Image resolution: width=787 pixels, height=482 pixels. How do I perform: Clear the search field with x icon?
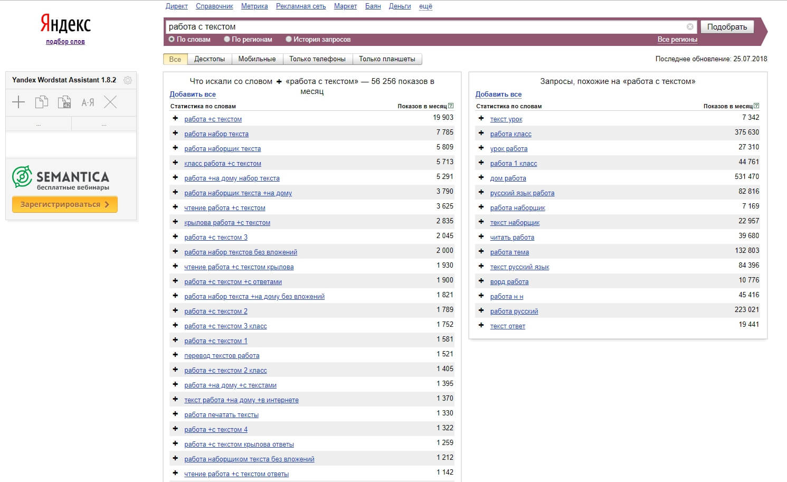(x=690, y=26)
